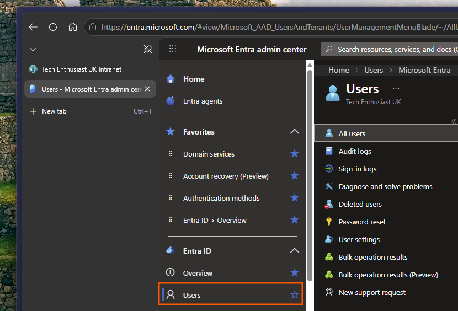Open Domain services favorite
This screenshot has height=311, width=458.
(x=209, y=154)
